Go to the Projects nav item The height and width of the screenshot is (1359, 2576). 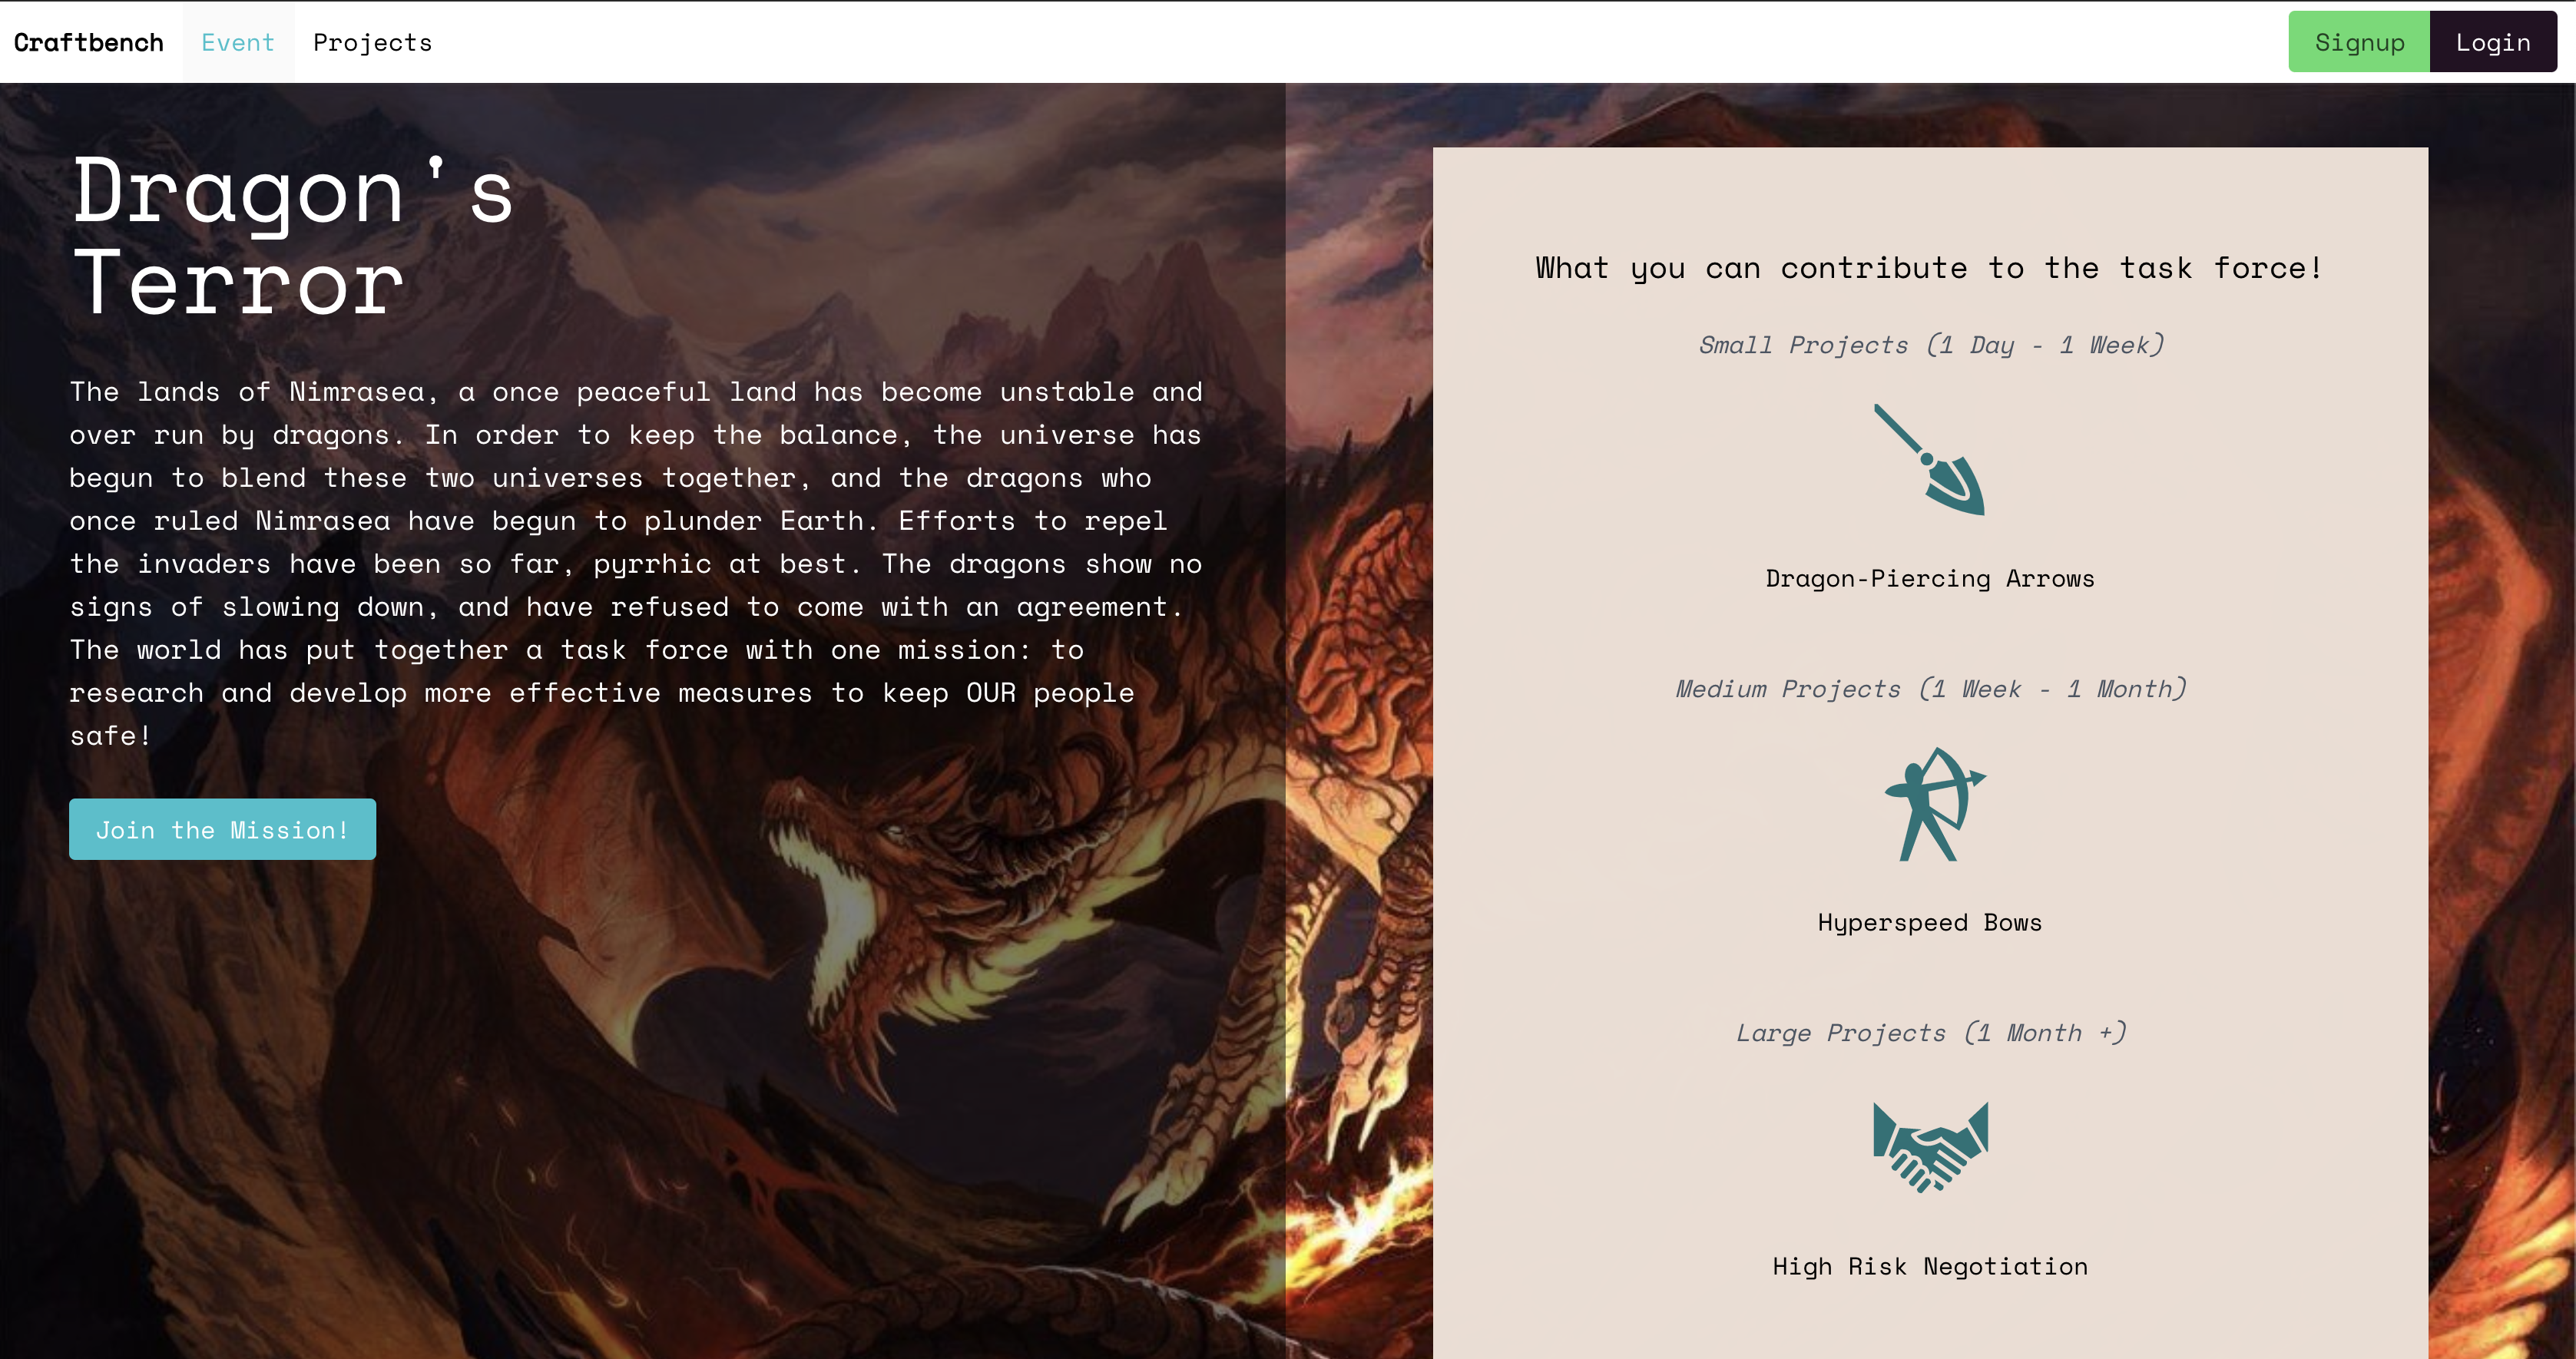372,43
